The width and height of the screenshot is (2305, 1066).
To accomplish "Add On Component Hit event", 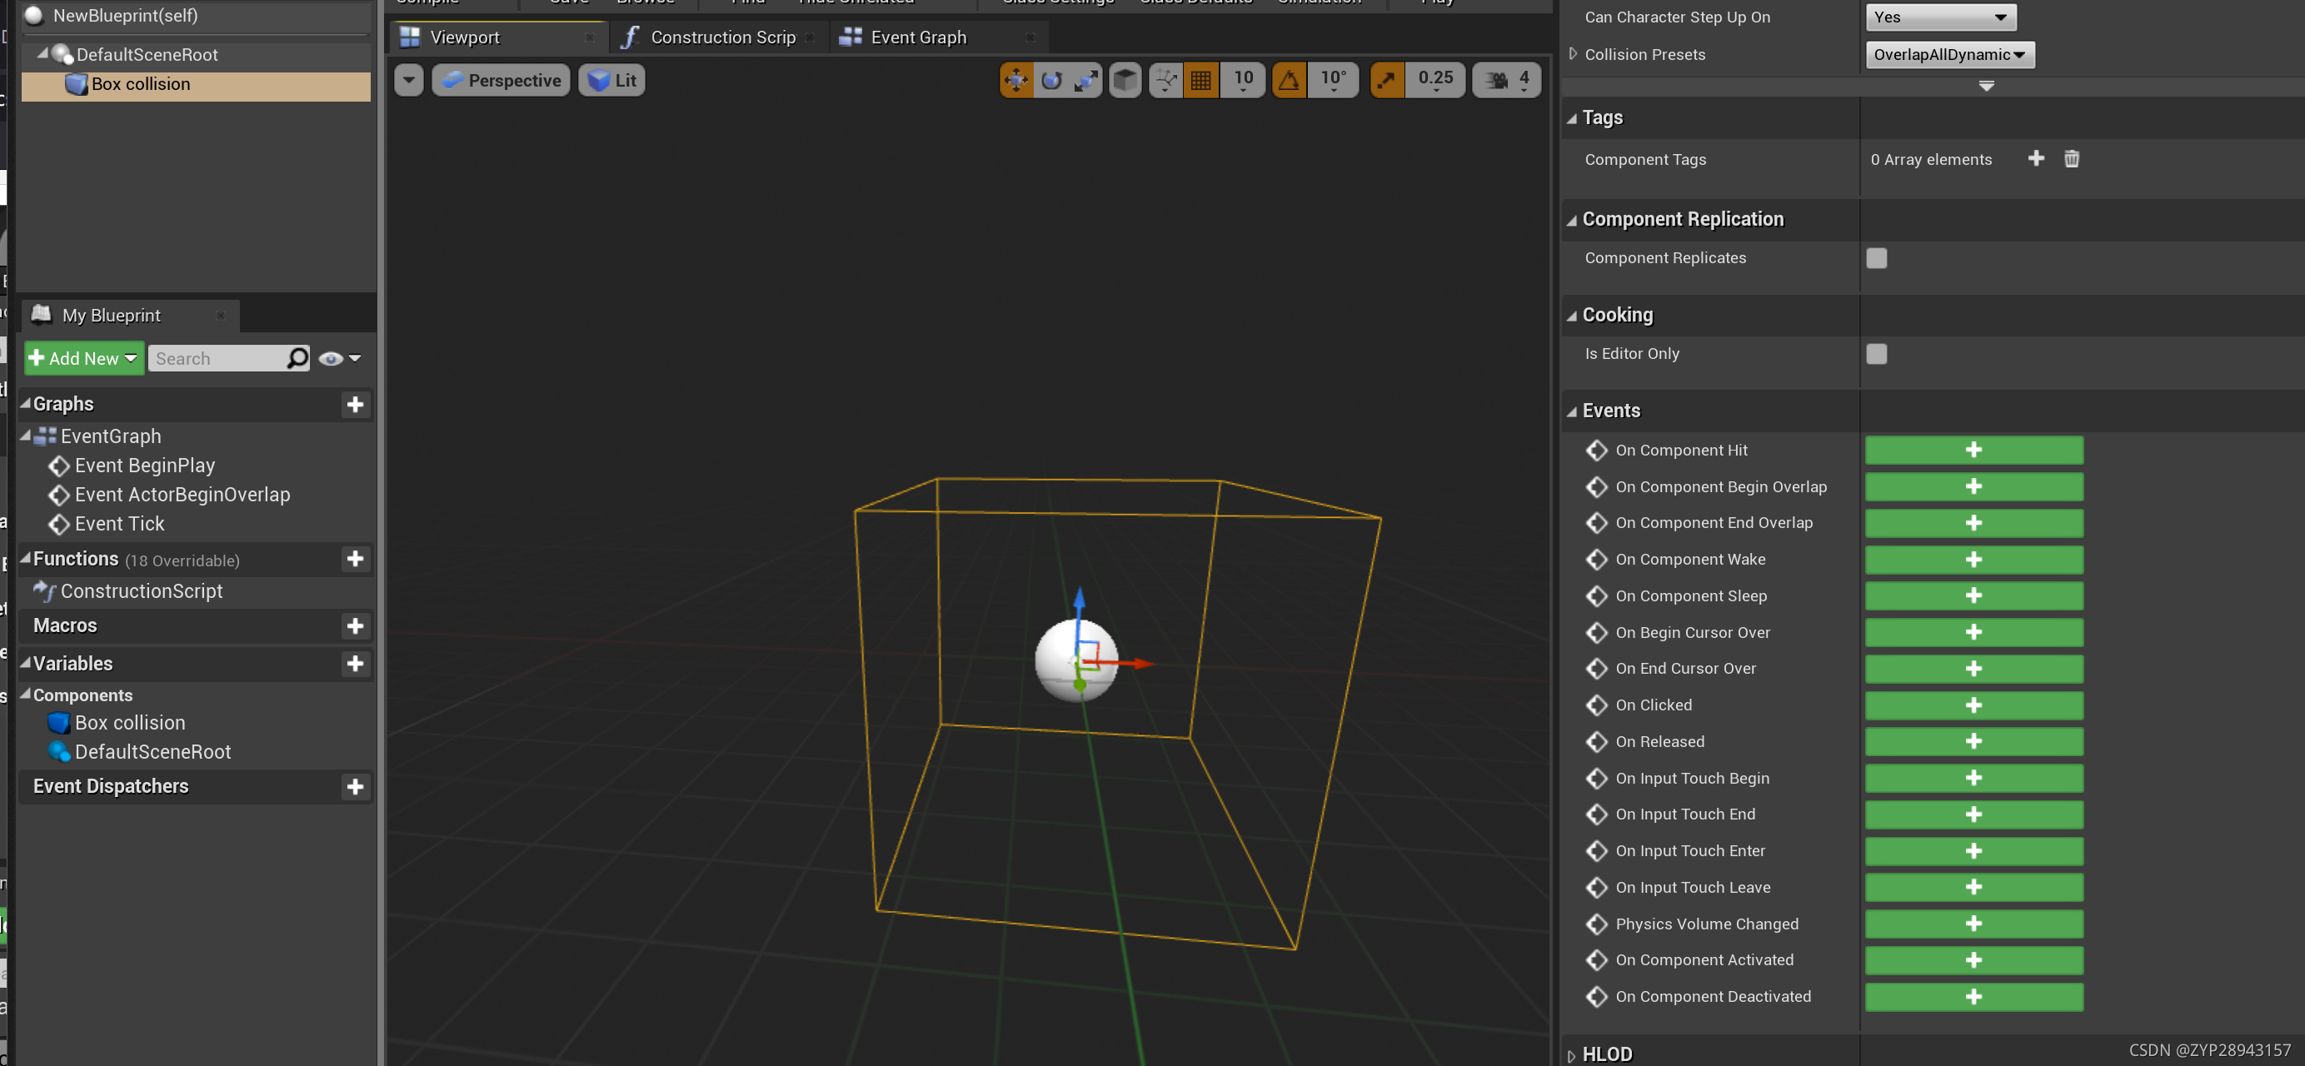I will tap(1974, 450).
